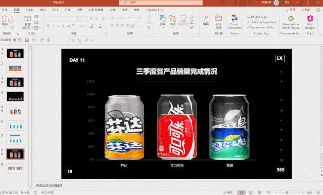
Task: Open Pickit Images add-in
Action: point(310,22)
